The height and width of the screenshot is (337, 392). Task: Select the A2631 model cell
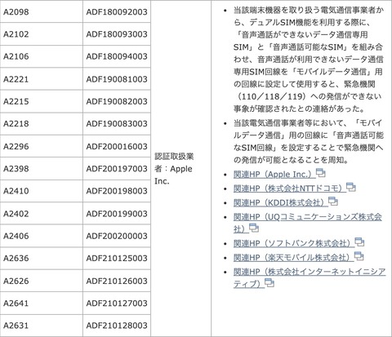(42, 326)
